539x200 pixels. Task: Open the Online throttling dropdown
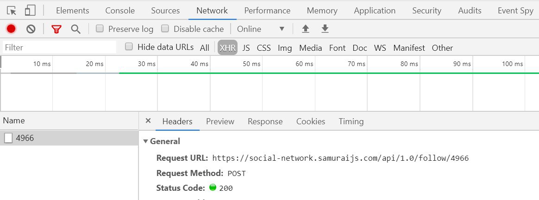tap(261, 29)
